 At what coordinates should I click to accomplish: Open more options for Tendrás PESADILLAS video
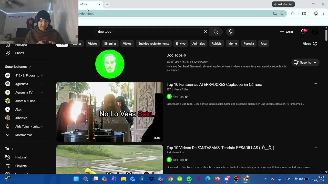tap(315, 147)
